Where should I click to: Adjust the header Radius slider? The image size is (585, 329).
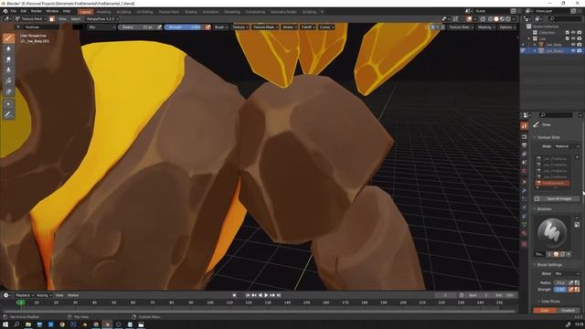click(137, 27)
